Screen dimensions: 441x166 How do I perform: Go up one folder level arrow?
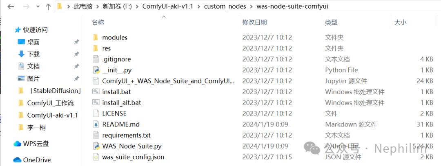tap(49, 7)
